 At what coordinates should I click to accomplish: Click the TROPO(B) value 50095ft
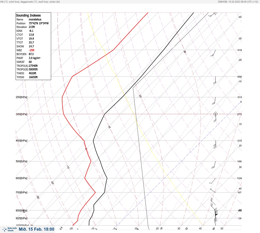(33, 69)
